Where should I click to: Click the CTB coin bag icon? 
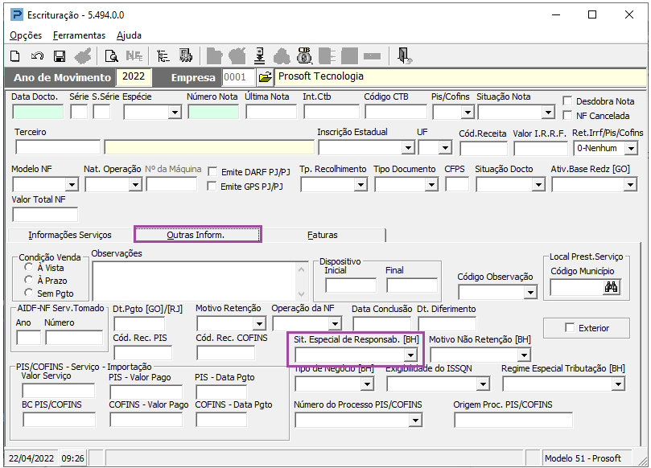pos(304,55)
